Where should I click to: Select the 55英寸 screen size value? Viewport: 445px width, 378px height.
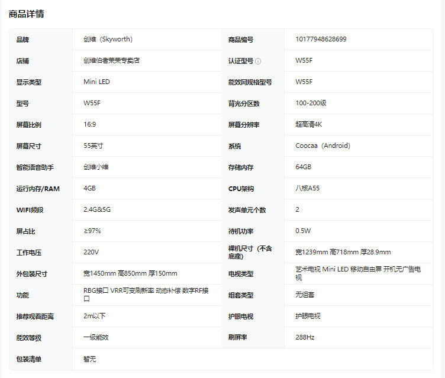[93, 146]
